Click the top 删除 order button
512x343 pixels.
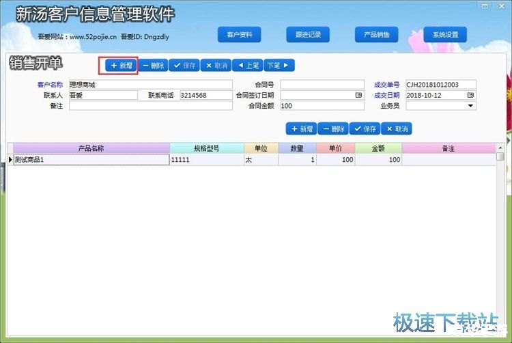153,66
